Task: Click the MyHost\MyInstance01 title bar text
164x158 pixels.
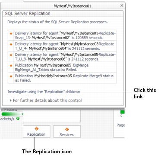Action: 73,6
